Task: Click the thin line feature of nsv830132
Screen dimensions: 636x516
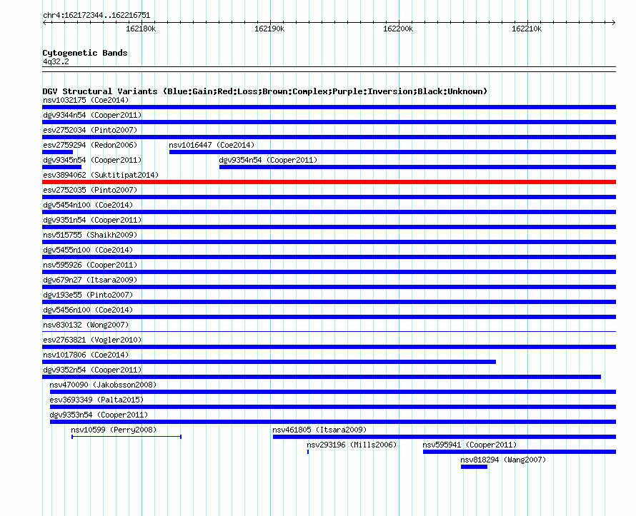Action: [x=329, y=332]
